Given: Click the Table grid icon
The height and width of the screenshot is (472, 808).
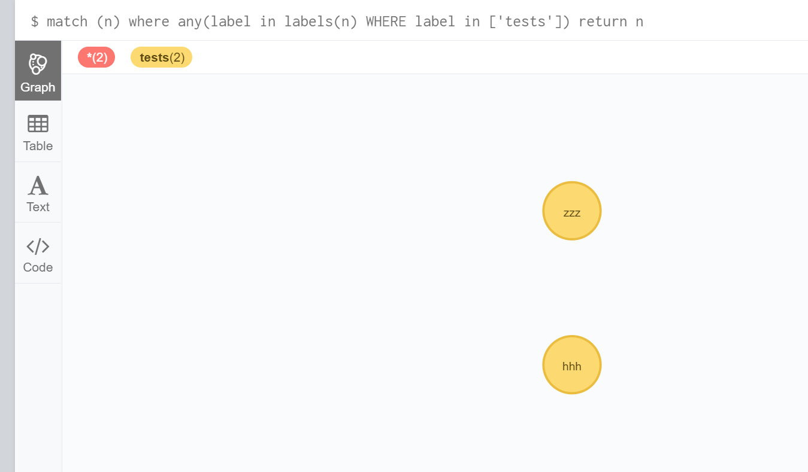Looking at the screenshot, I should pyautogui.click(x=38, y=124).
